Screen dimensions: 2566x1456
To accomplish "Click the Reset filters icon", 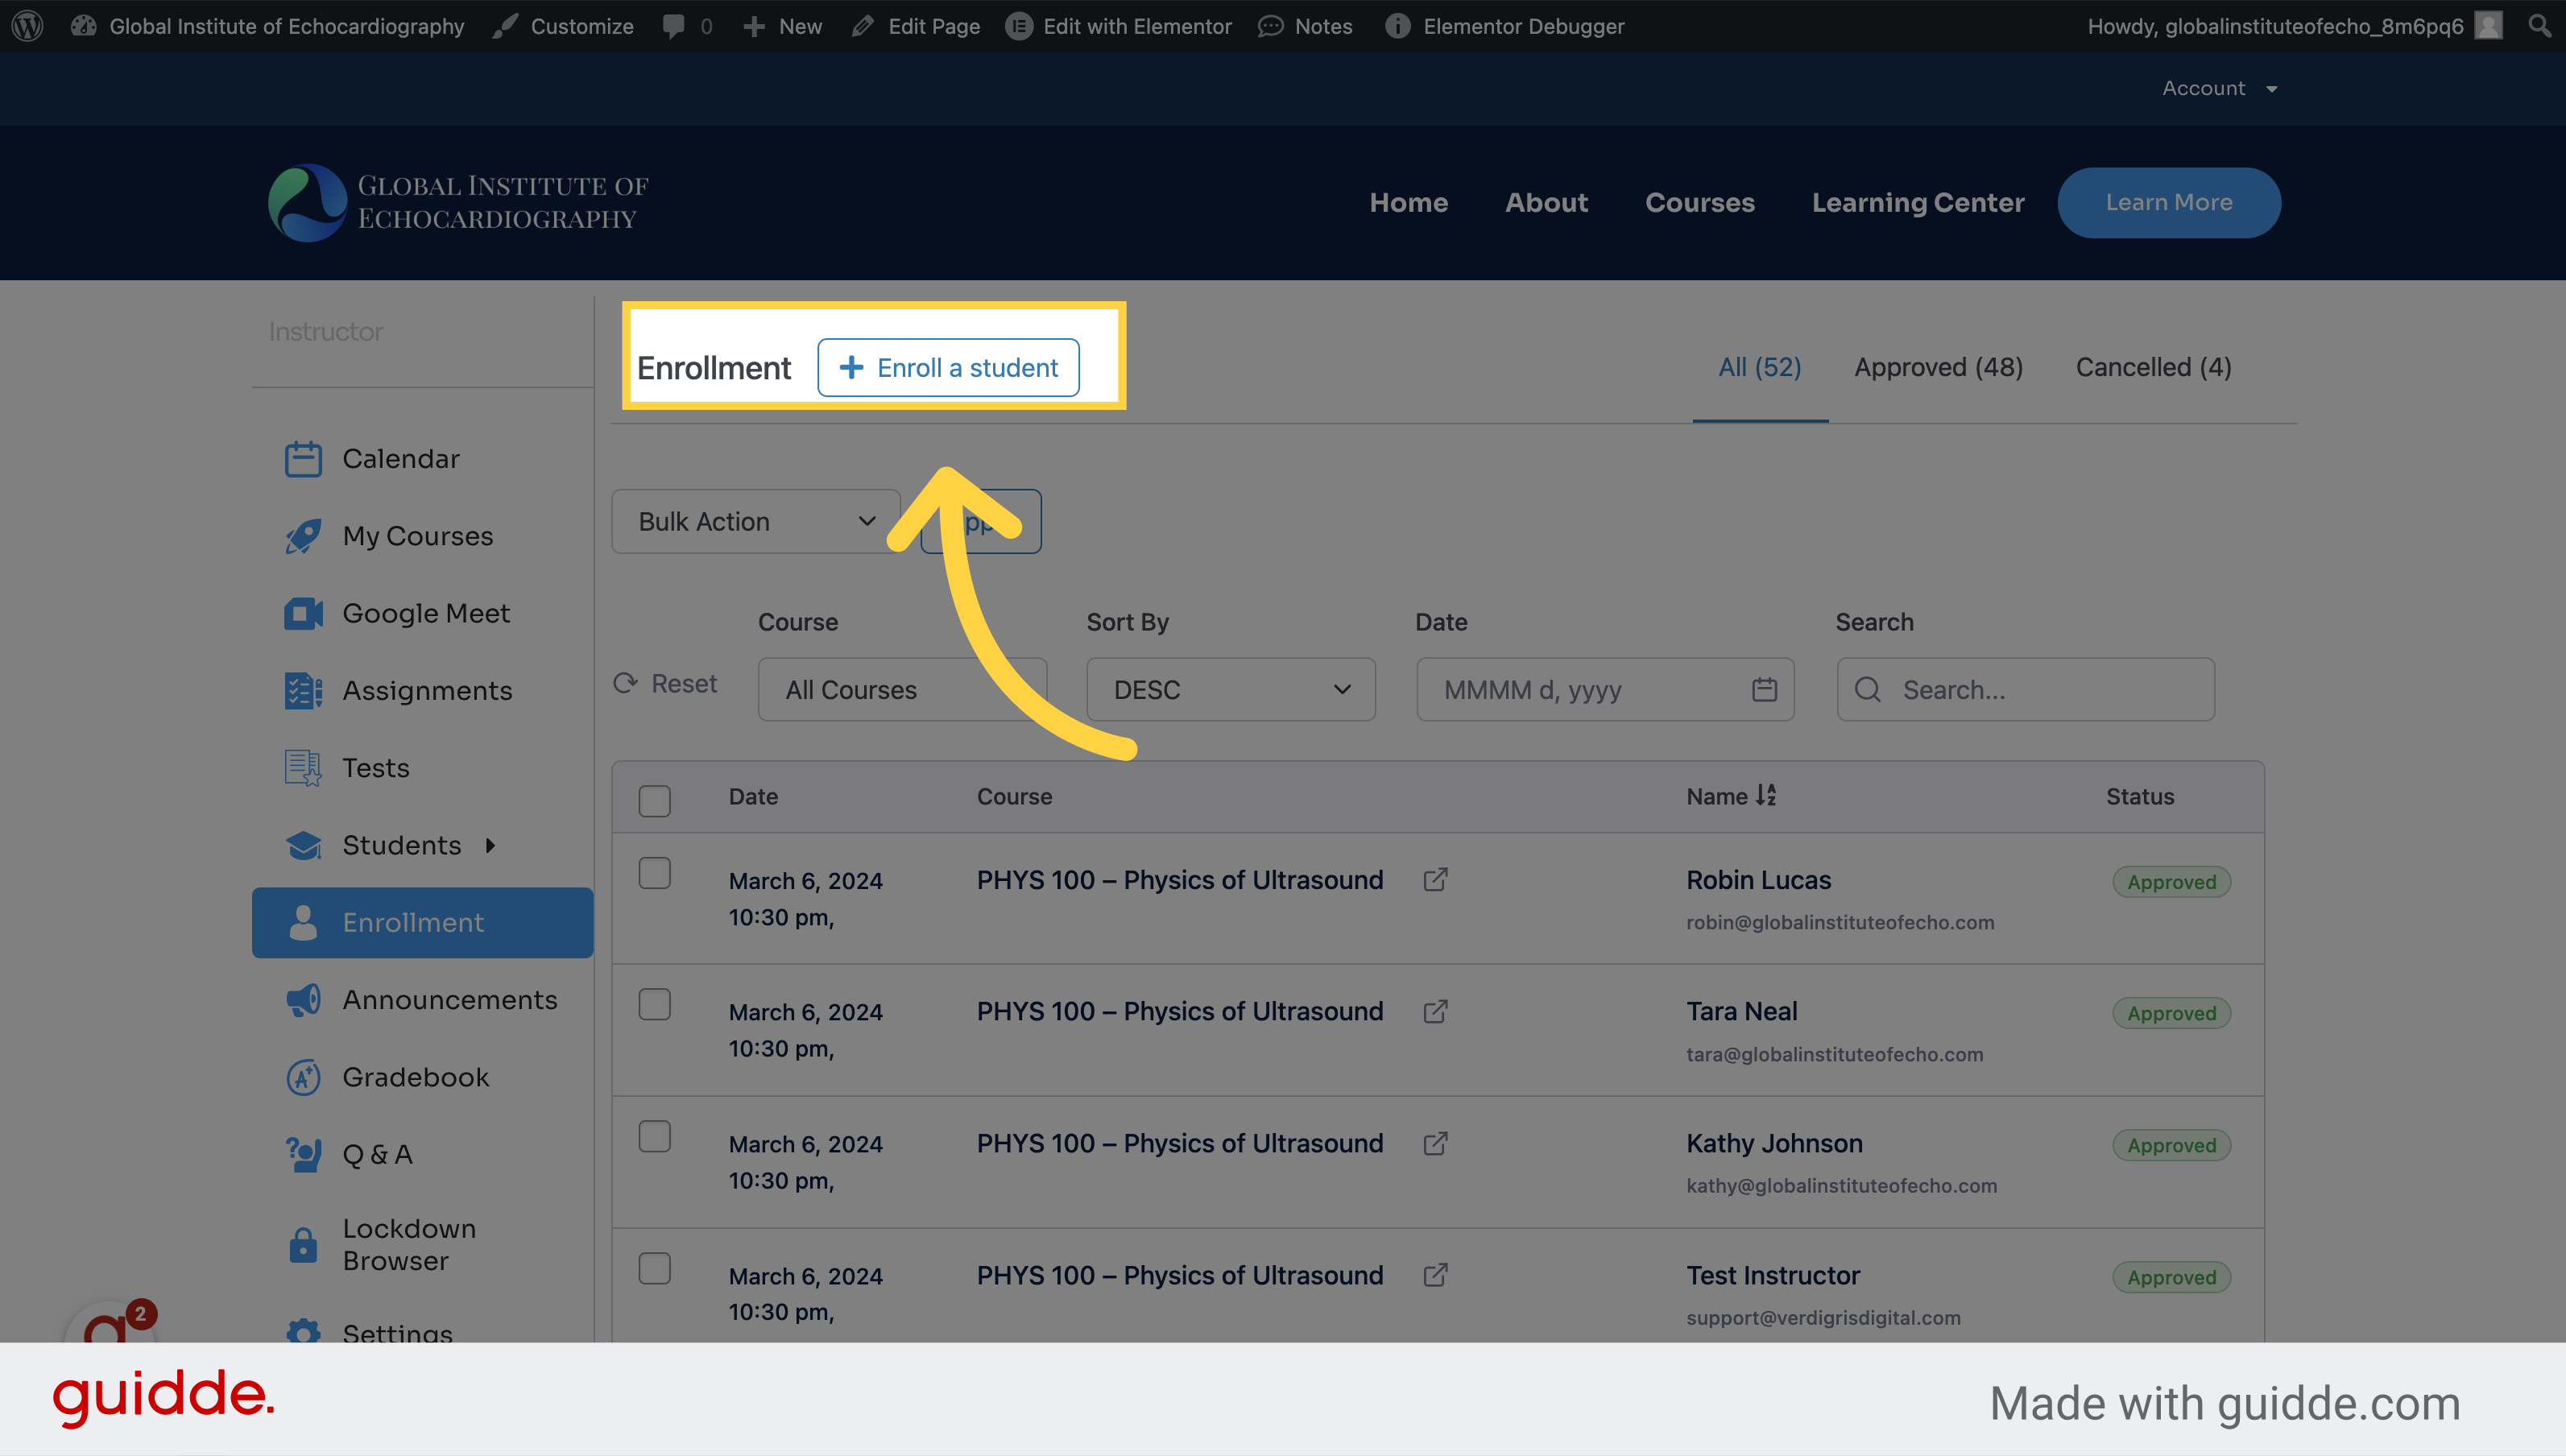I will click(x=626, y=683).
